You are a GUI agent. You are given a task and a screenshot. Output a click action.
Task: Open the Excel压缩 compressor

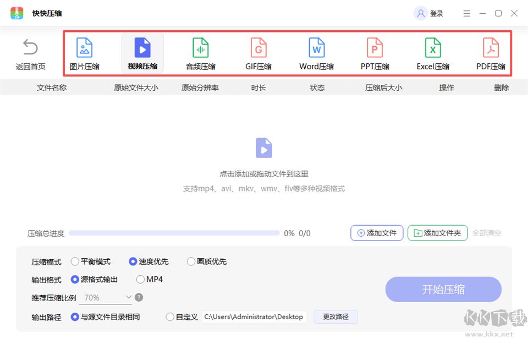pyautogui.click(x=432, y=53)
